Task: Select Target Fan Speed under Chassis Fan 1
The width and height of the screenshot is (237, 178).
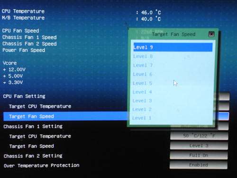Action: point(32,146)
